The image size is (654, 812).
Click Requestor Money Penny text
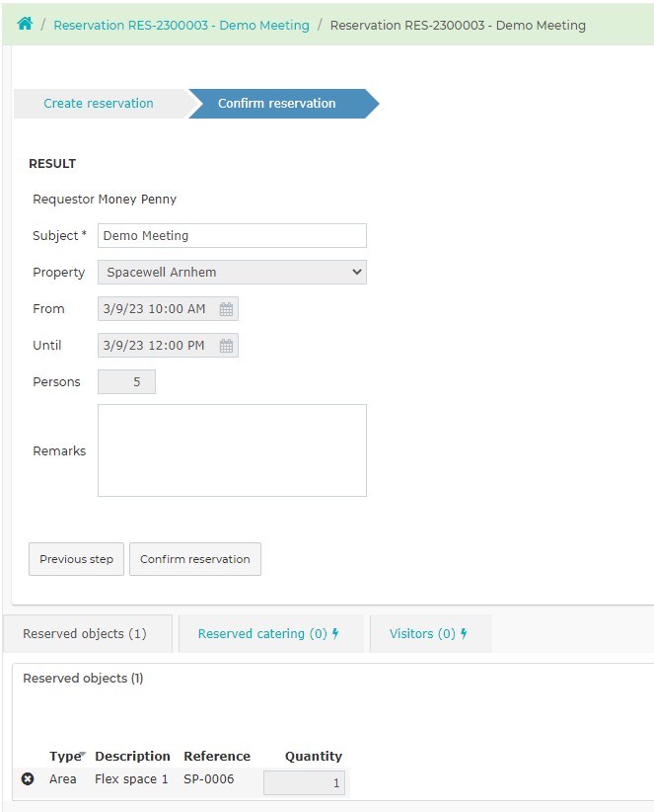[105, 200]
